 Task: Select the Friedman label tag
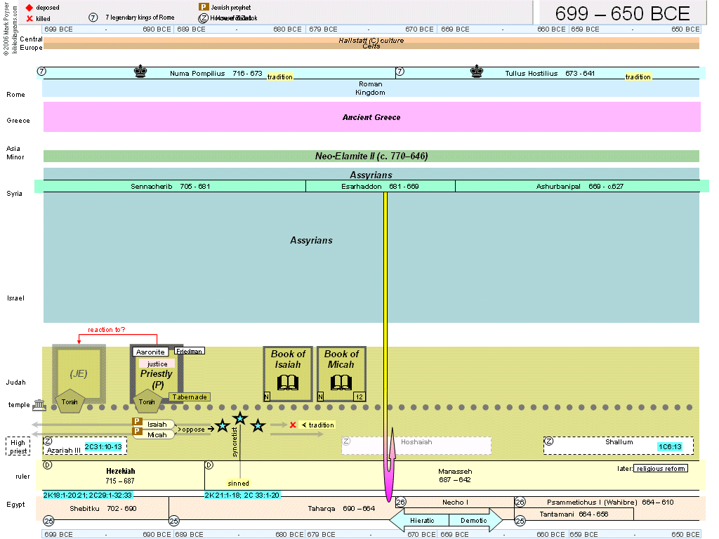click(189, 350)
